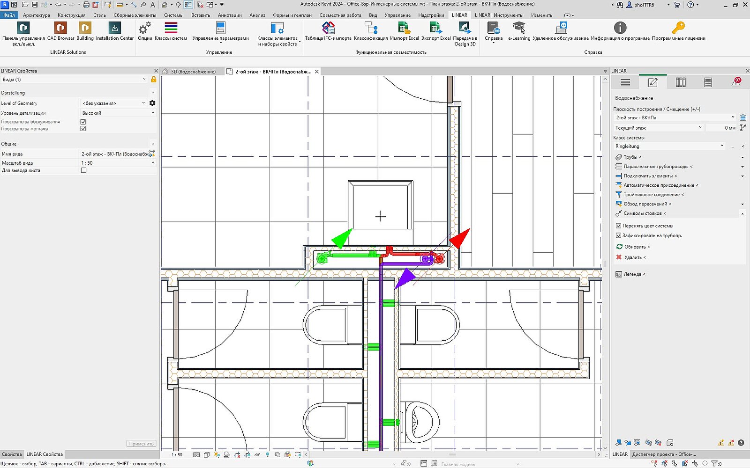
Task: Click the Импорт Excel ribbon icon
Action: (x=404, y=29)
